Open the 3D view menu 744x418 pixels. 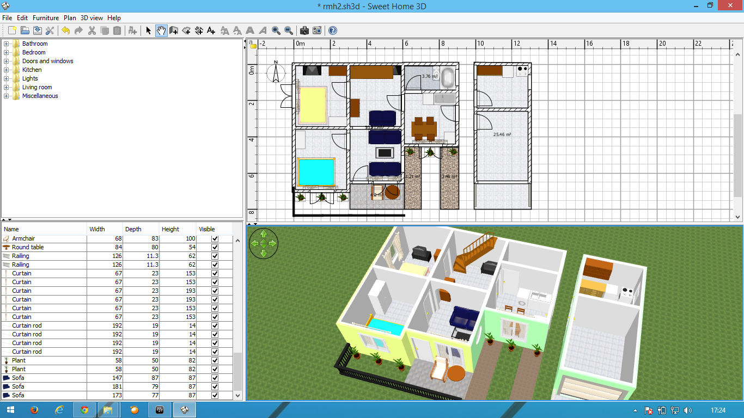click(x=90, y=18)
